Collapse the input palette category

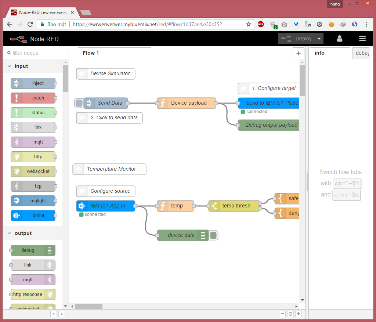(x=10, y=66)
